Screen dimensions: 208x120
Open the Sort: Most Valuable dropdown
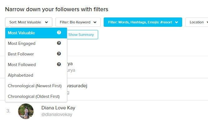(x=29, y=22)
